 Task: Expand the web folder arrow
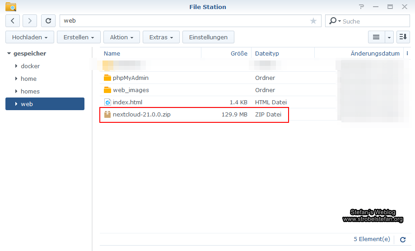click(16, 104)
